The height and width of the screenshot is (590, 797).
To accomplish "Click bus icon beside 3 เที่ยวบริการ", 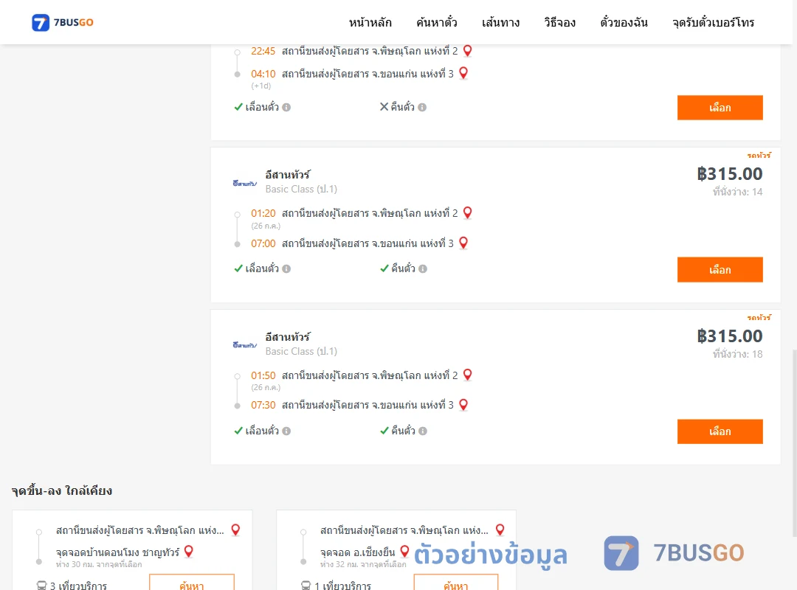I will point(41,586).
